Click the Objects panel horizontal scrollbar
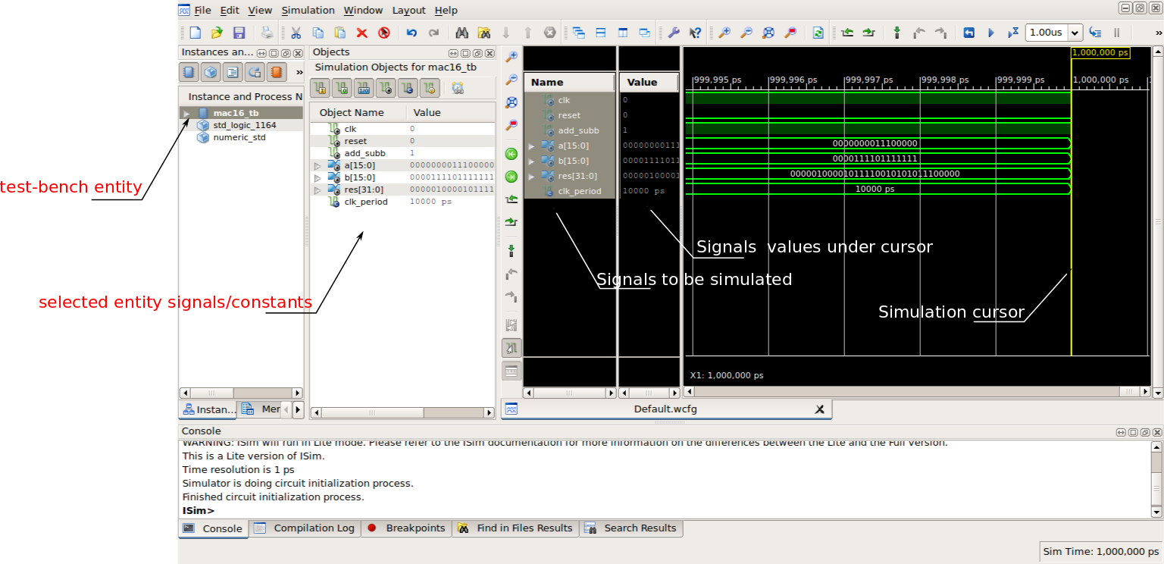The width and height of the screenshot is (1164, 564). [402, 413]
